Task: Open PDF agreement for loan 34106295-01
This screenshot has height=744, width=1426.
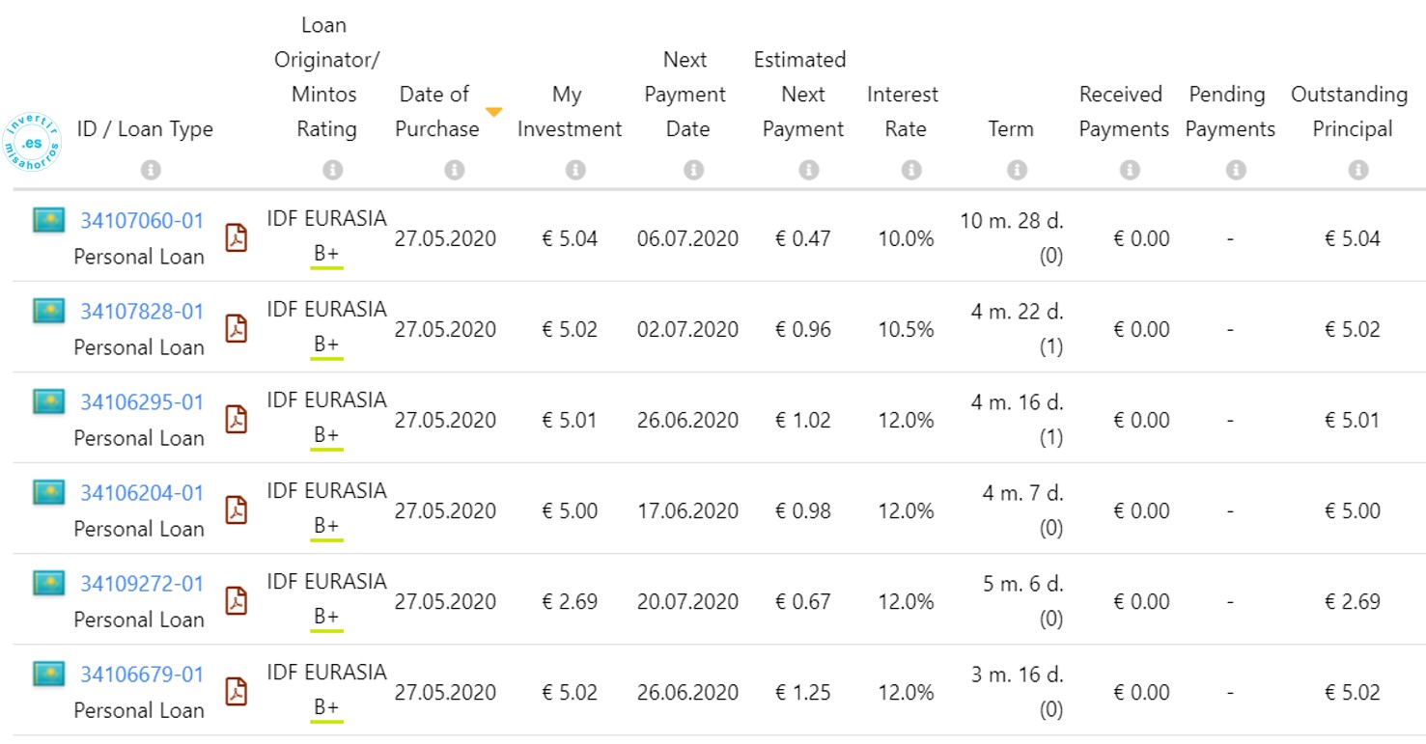Action: 237,420
